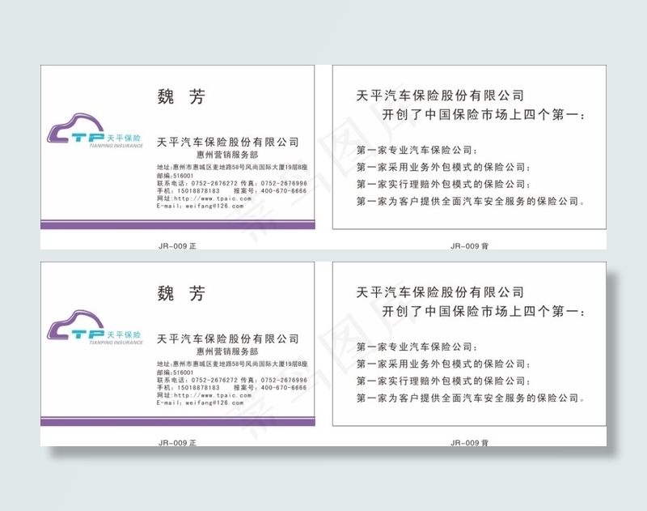Click the 地址 address line on the lower card
Viewport: 647px width, 511px height.
coord(232,364)
